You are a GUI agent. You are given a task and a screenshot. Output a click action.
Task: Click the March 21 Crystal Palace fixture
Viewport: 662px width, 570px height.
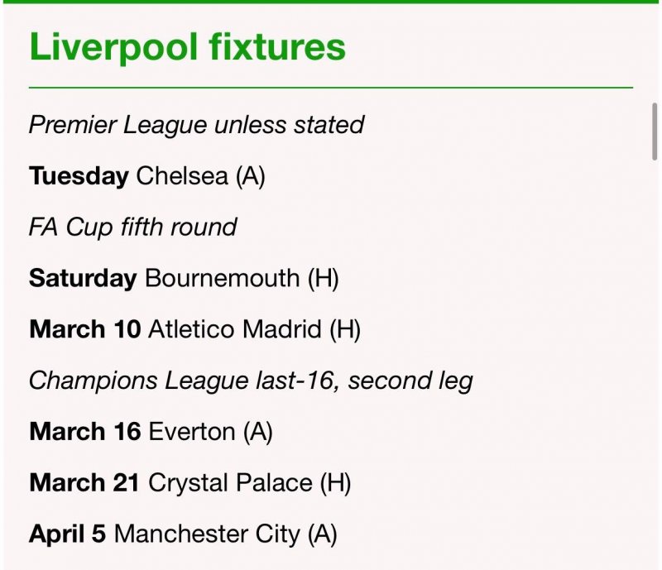coord(190,483)
